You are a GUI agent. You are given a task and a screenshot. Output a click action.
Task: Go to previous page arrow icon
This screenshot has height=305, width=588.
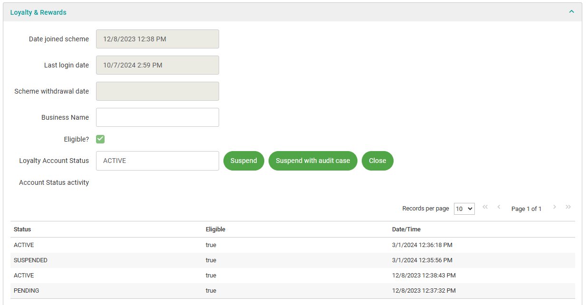(499, 207)
